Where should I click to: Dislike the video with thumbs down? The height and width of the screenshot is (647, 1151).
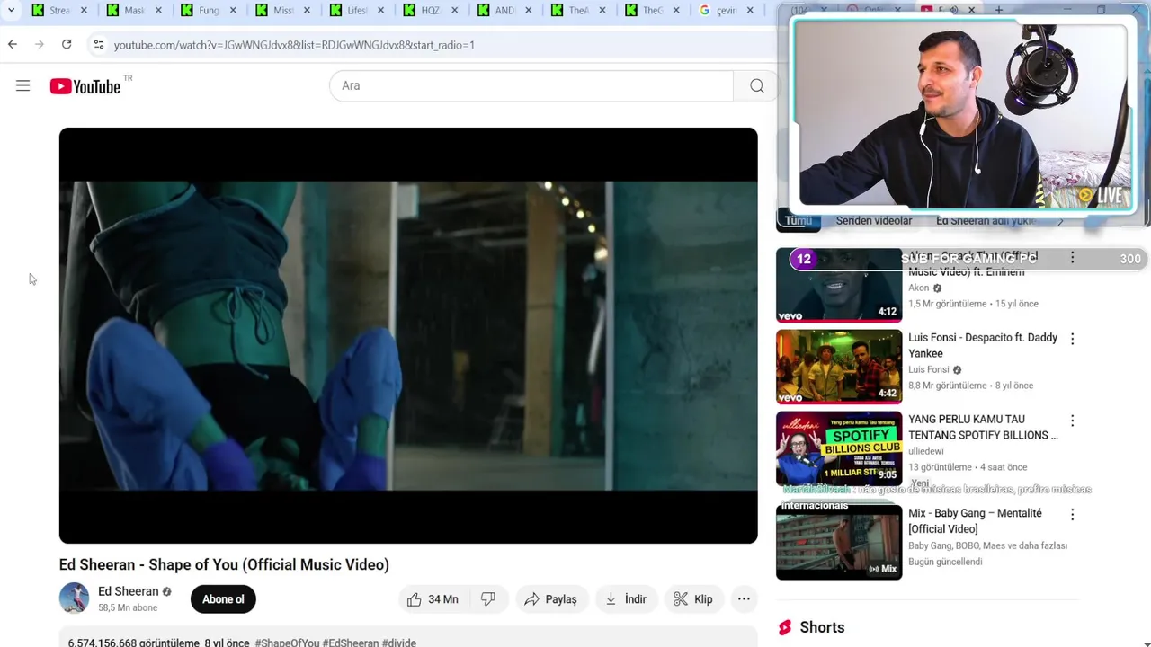coord(488,599)
